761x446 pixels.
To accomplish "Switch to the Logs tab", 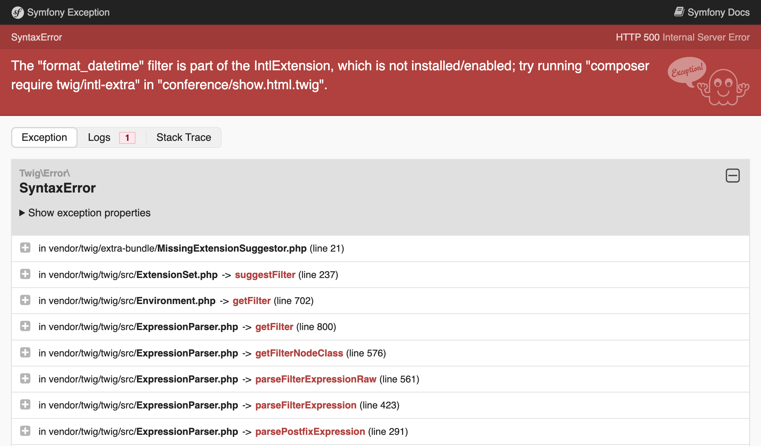I will point(99,137).
